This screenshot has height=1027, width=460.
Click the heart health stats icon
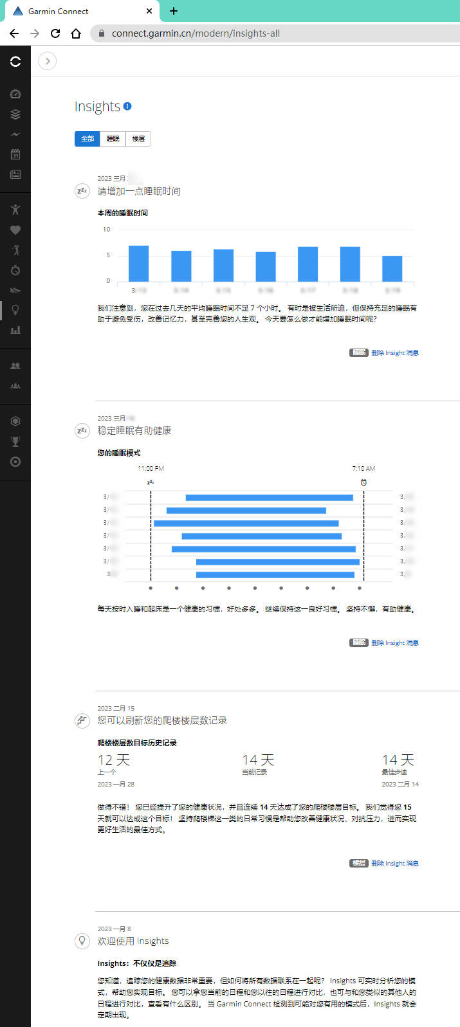(x=15, y=230)
